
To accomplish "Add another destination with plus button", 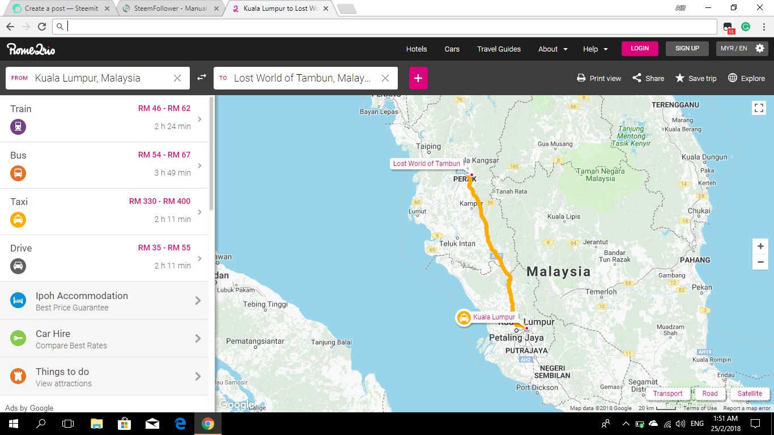I will coord(418,78).
